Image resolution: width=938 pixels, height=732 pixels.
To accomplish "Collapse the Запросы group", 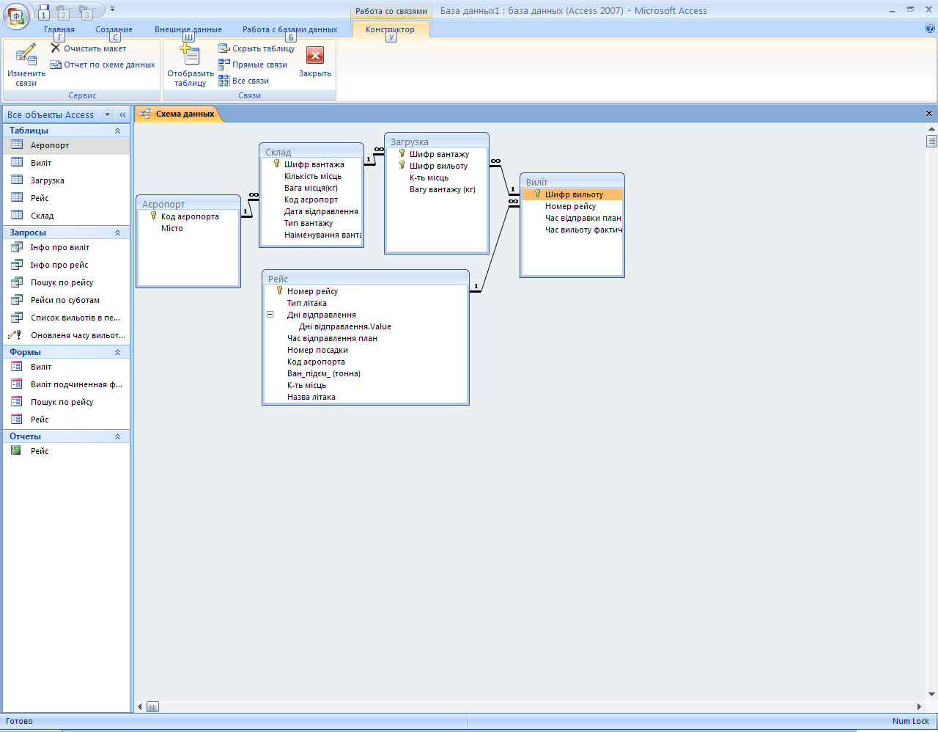I will click(117, 233).
